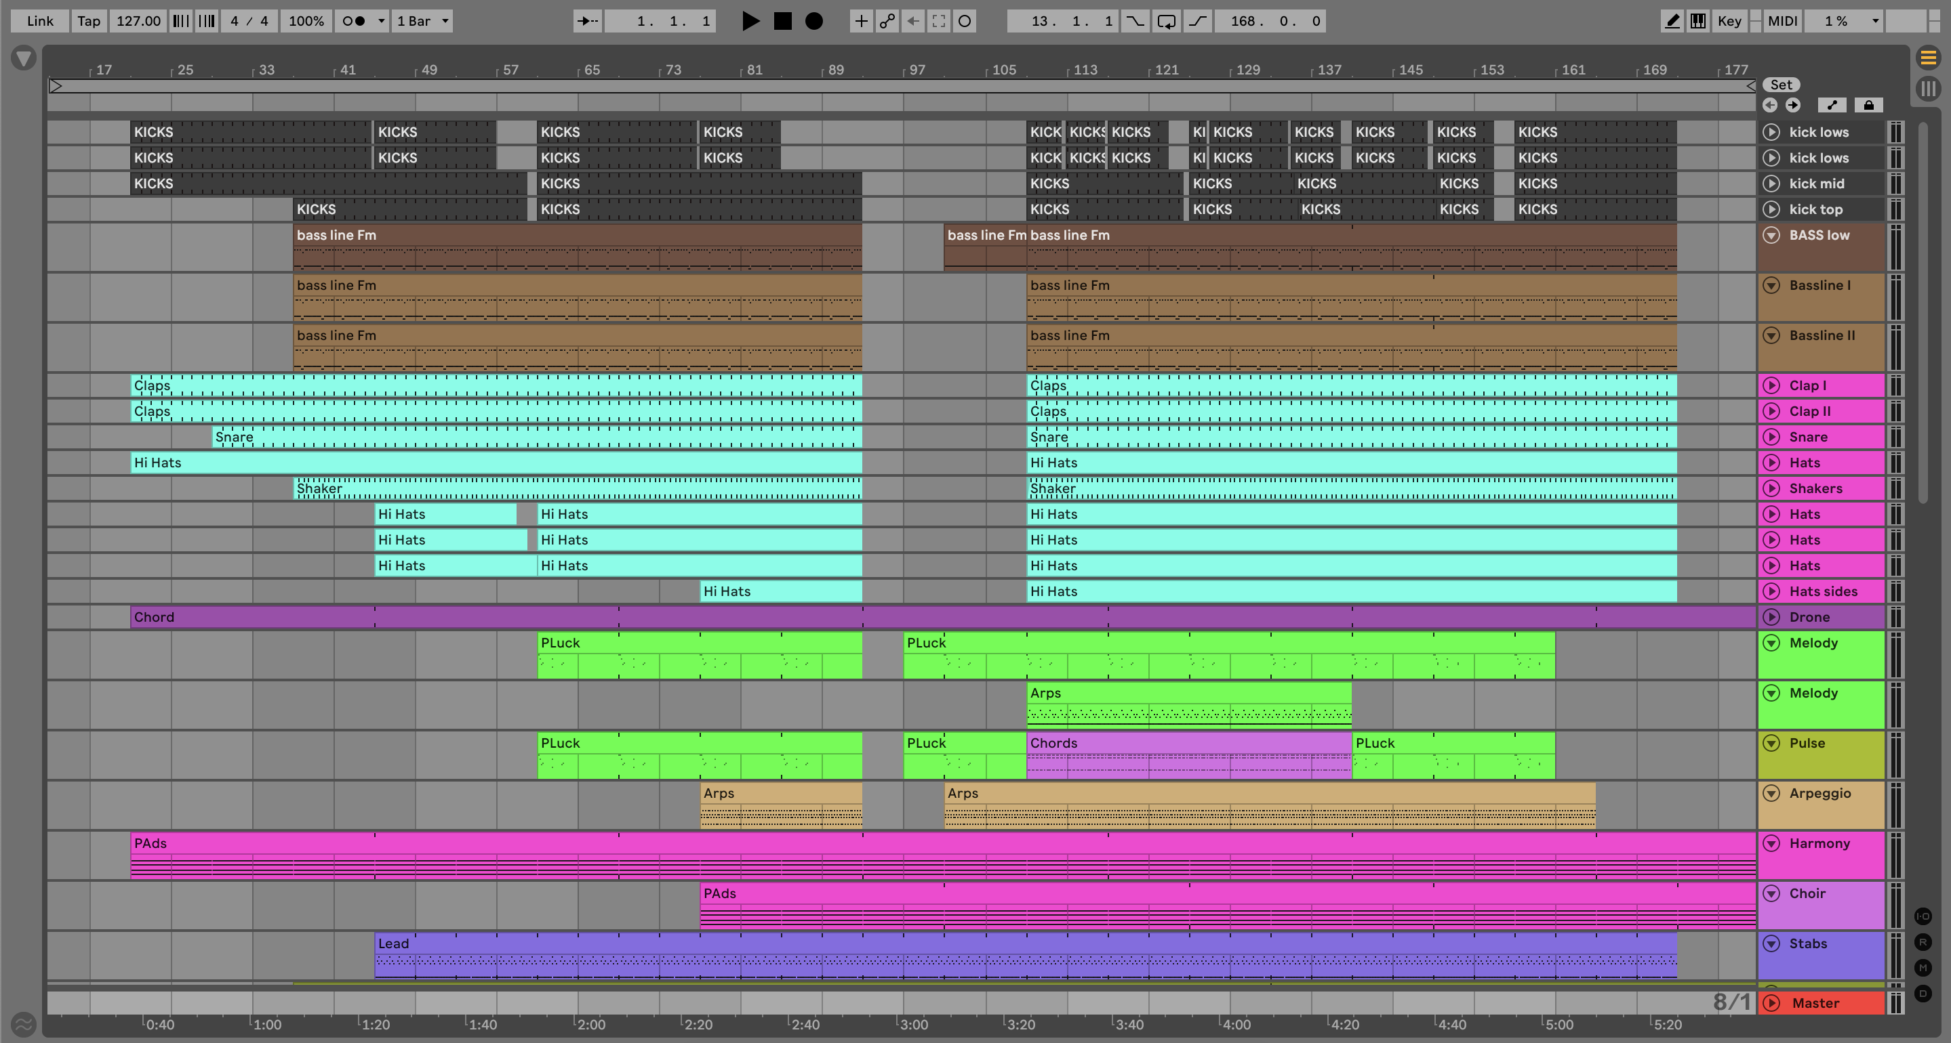Arm the Arrangement Record button

click(x=813, y=21)
